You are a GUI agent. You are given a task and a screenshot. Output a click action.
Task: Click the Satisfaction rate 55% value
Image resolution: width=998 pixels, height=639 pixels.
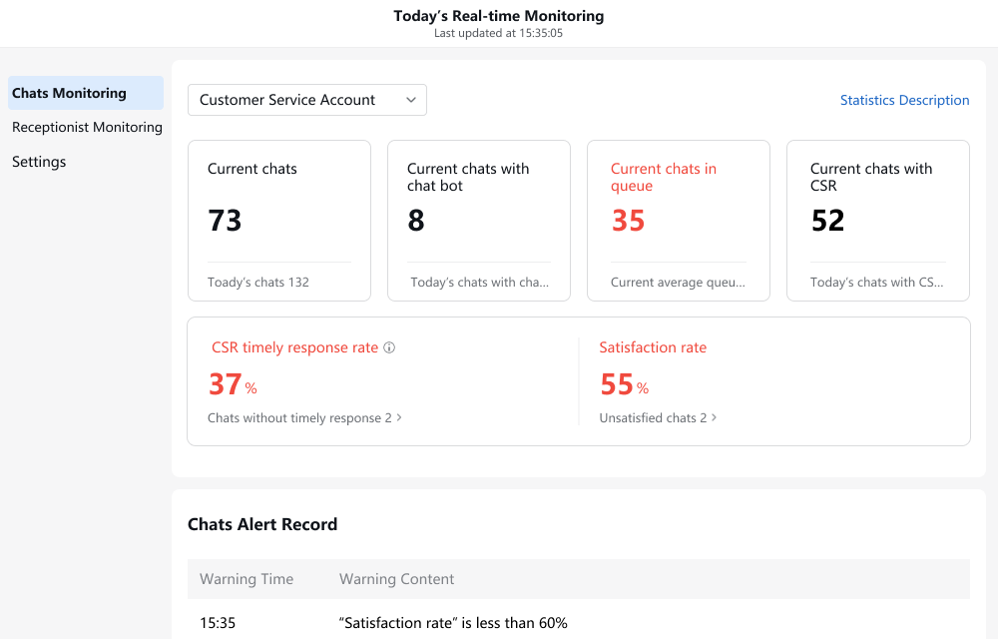point(625,384)
